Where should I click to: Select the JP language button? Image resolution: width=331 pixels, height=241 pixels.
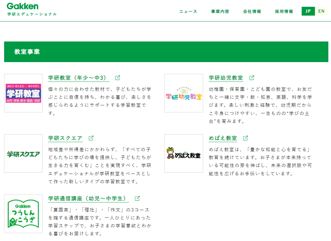pyautogui.click(x=308, y=11)
